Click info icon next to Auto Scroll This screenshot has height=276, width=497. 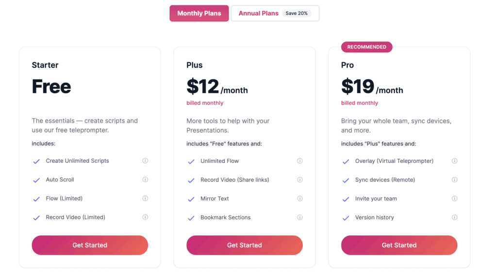point(145,179)
